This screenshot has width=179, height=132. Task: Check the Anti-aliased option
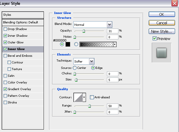tap(92, 97)
